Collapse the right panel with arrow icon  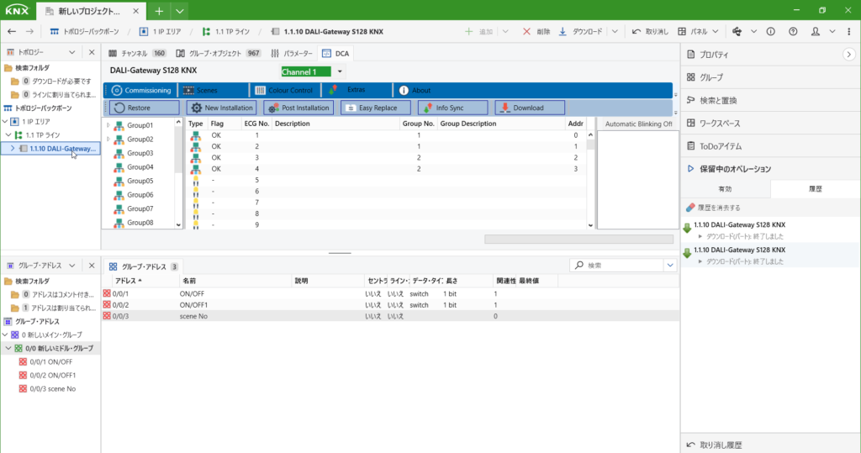(x=849, y=55)
